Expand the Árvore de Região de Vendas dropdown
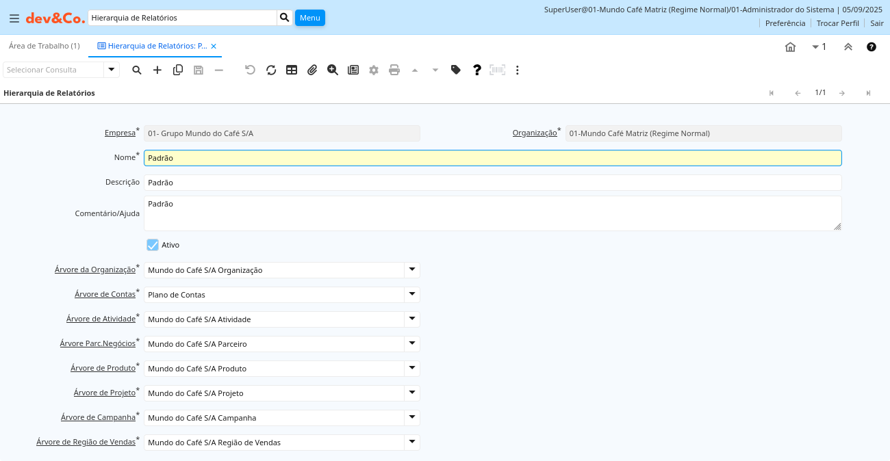This screenshot has height=461, width=890. tap(411, 443)
